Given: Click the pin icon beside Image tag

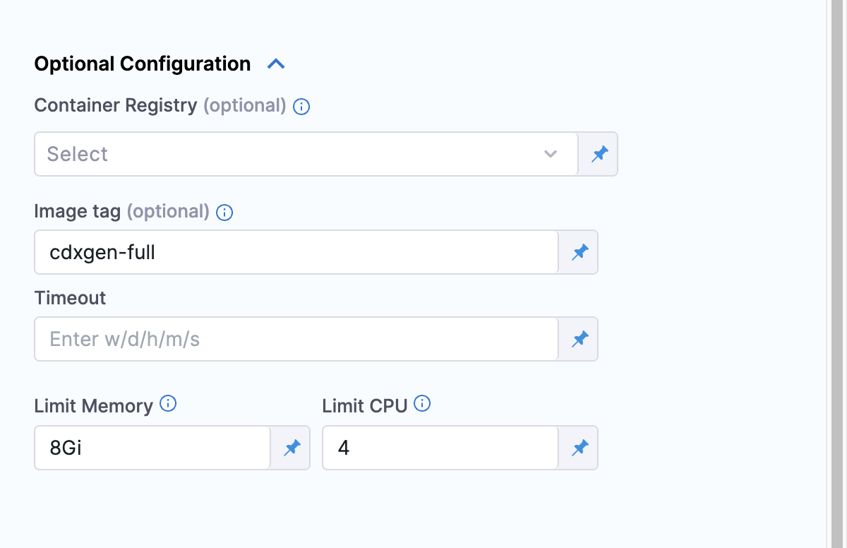Looking at the screenshot, I should 579,252.
